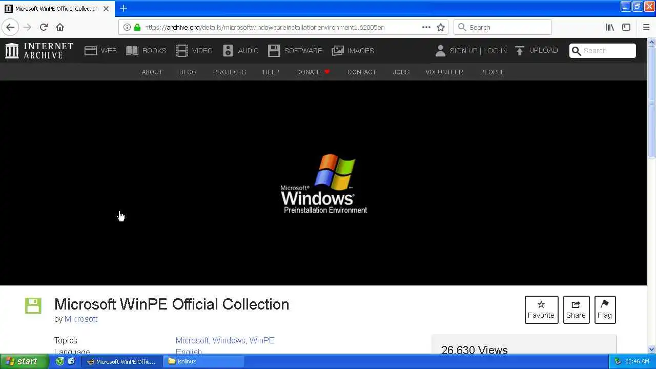Screen dimensions: 656x369
Task: Click the browser forward arrow
Action: pos(27,27)
